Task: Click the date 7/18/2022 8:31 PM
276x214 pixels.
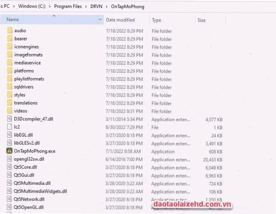Action: point(124,111)
